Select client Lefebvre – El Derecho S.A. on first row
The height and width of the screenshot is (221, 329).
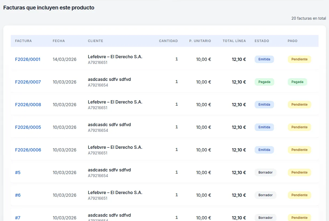[x=115, y=57]
